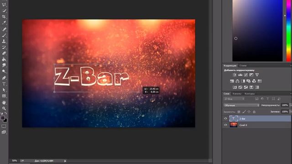Open status bar document info arrow
292x164 pixels.
pos(65,161)
